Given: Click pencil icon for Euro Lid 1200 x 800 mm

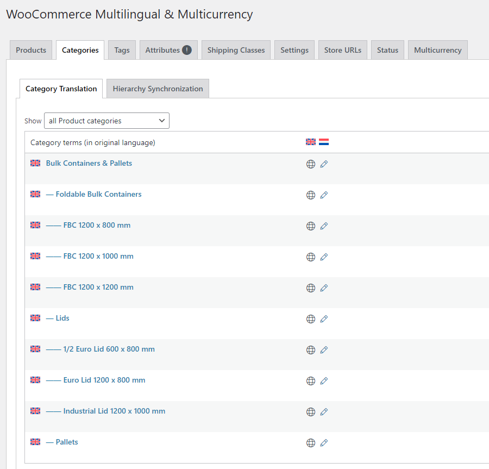Looking at the screenshot, I should click(324, 381).
